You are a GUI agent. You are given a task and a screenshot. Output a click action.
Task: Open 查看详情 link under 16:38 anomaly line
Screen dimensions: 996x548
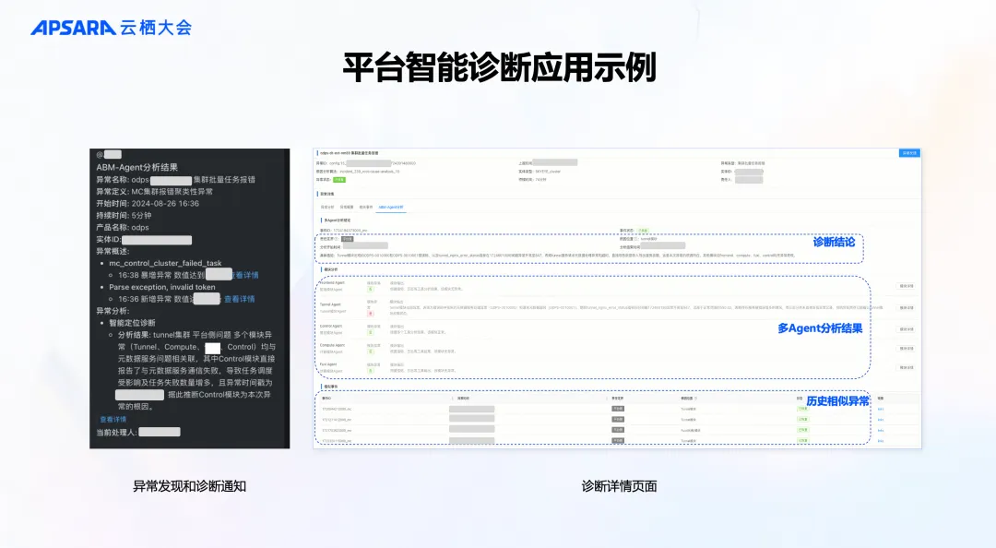(245, 275)
